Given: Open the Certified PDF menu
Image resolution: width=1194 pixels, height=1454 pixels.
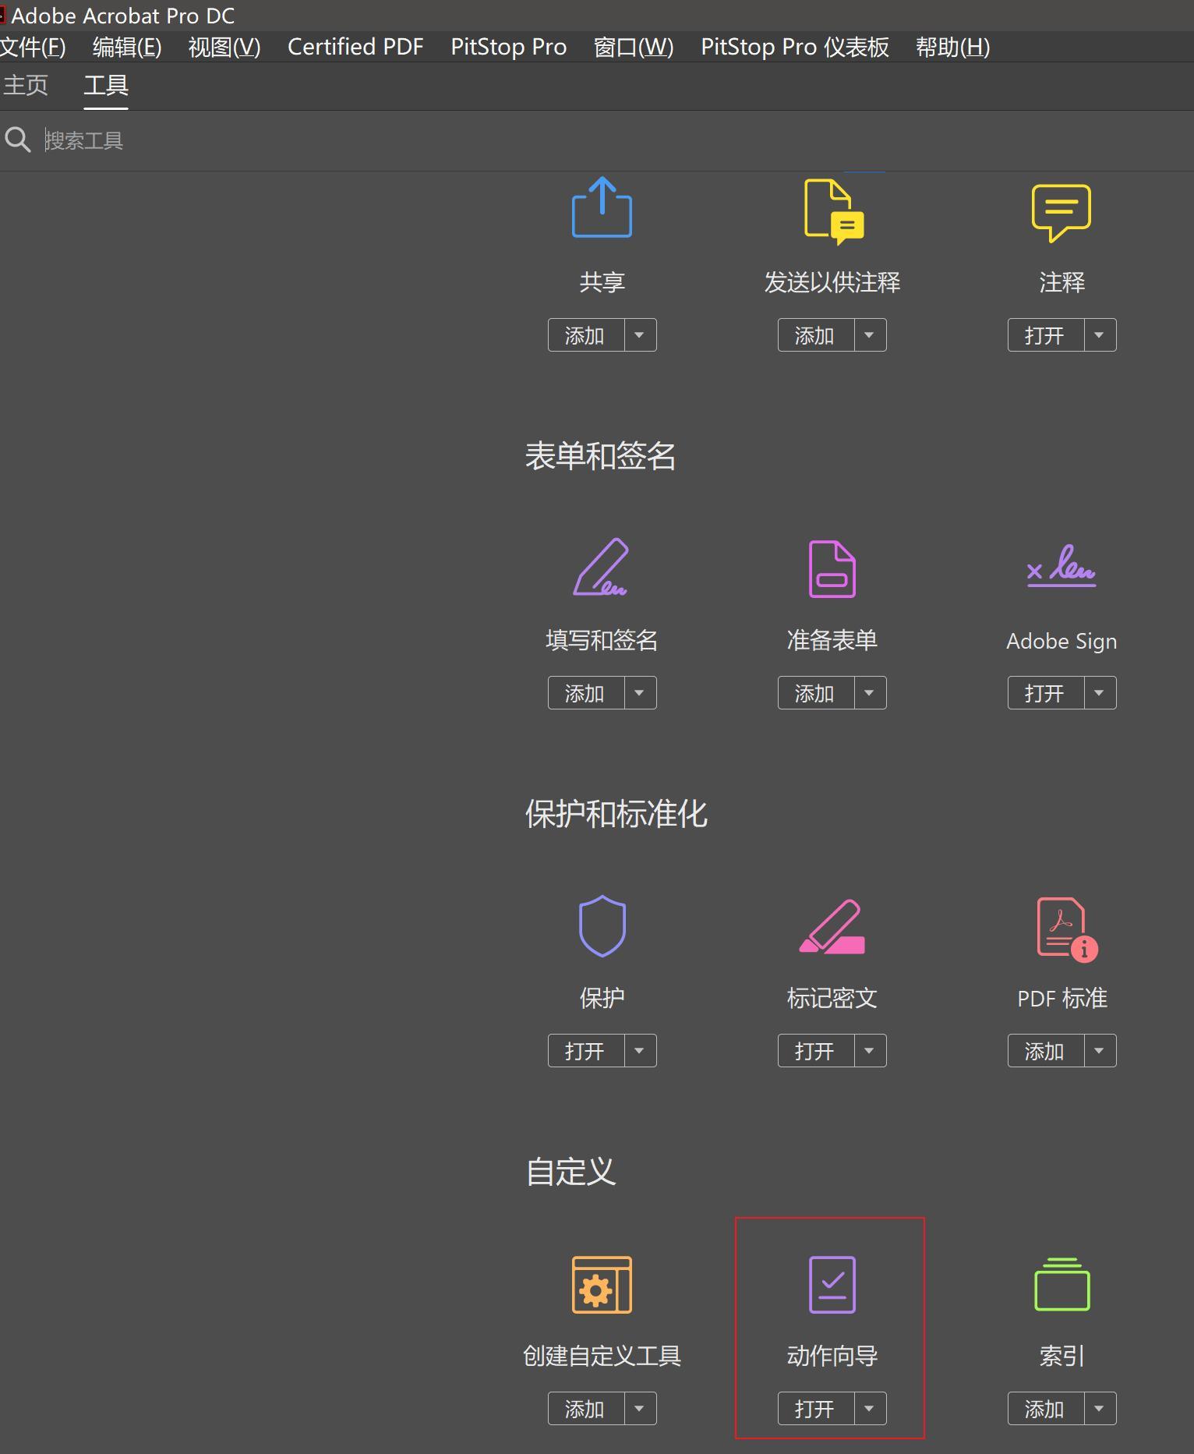Looking at the screenshot, I should [x=355, y=47].
